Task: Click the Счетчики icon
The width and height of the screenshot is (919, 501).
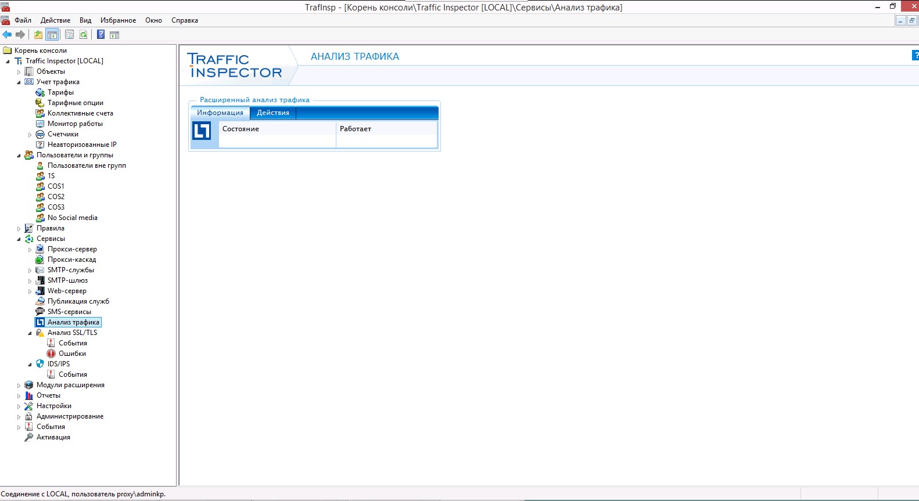Action: (40, 134)
